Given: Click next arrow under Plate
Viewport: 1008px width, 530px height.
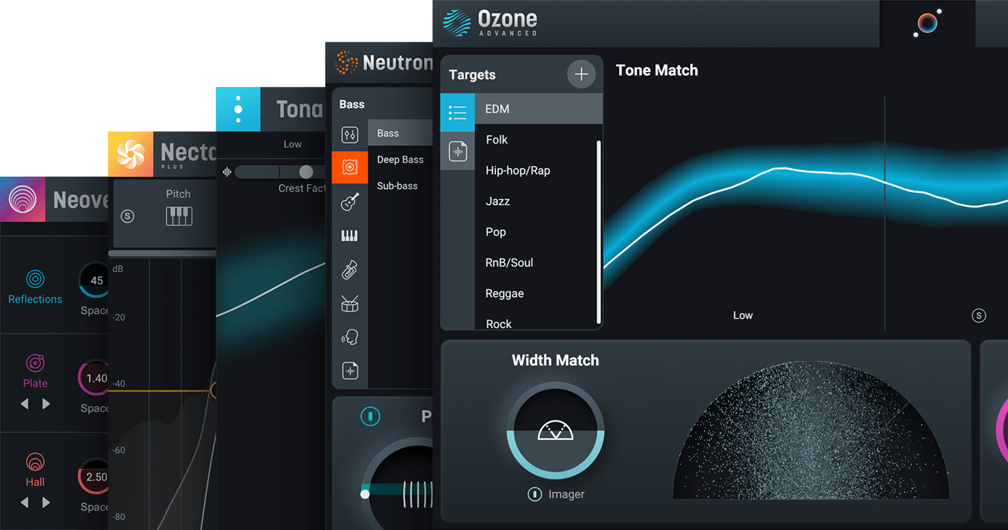Looking at the screenshot, I should click(x=46, y=404).
